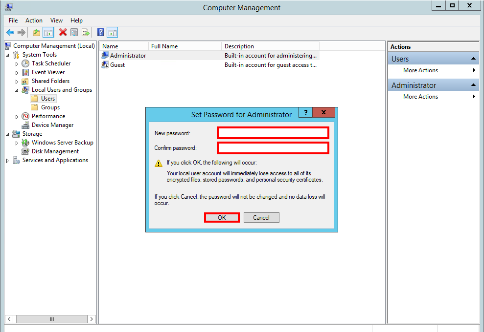Collapse the Storage node
This screenshot has width=484, height=332.
coord(7,134)
